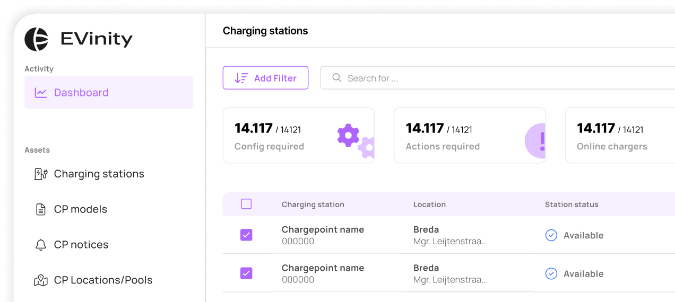Click first row Mgr. Leijtenstraa… address
Image resolution: width=675 pixels, height=302 pixels.
pyautogui.click(x=450, y=242)
